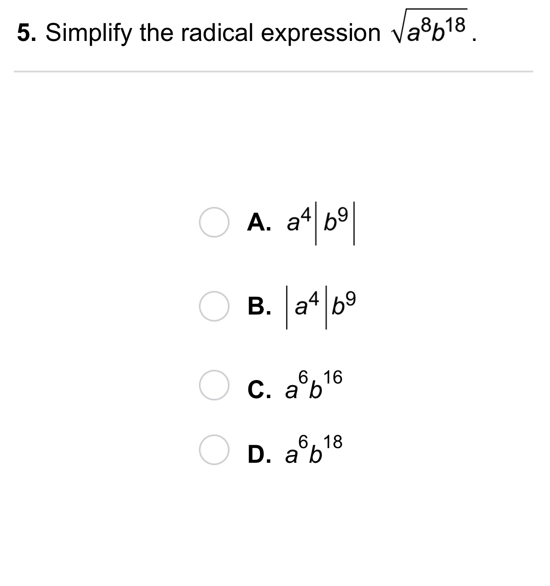Pick the radio button for option C
Image resolution: width=550 pixels, height=586 pixels.
(x=214, y=385)
